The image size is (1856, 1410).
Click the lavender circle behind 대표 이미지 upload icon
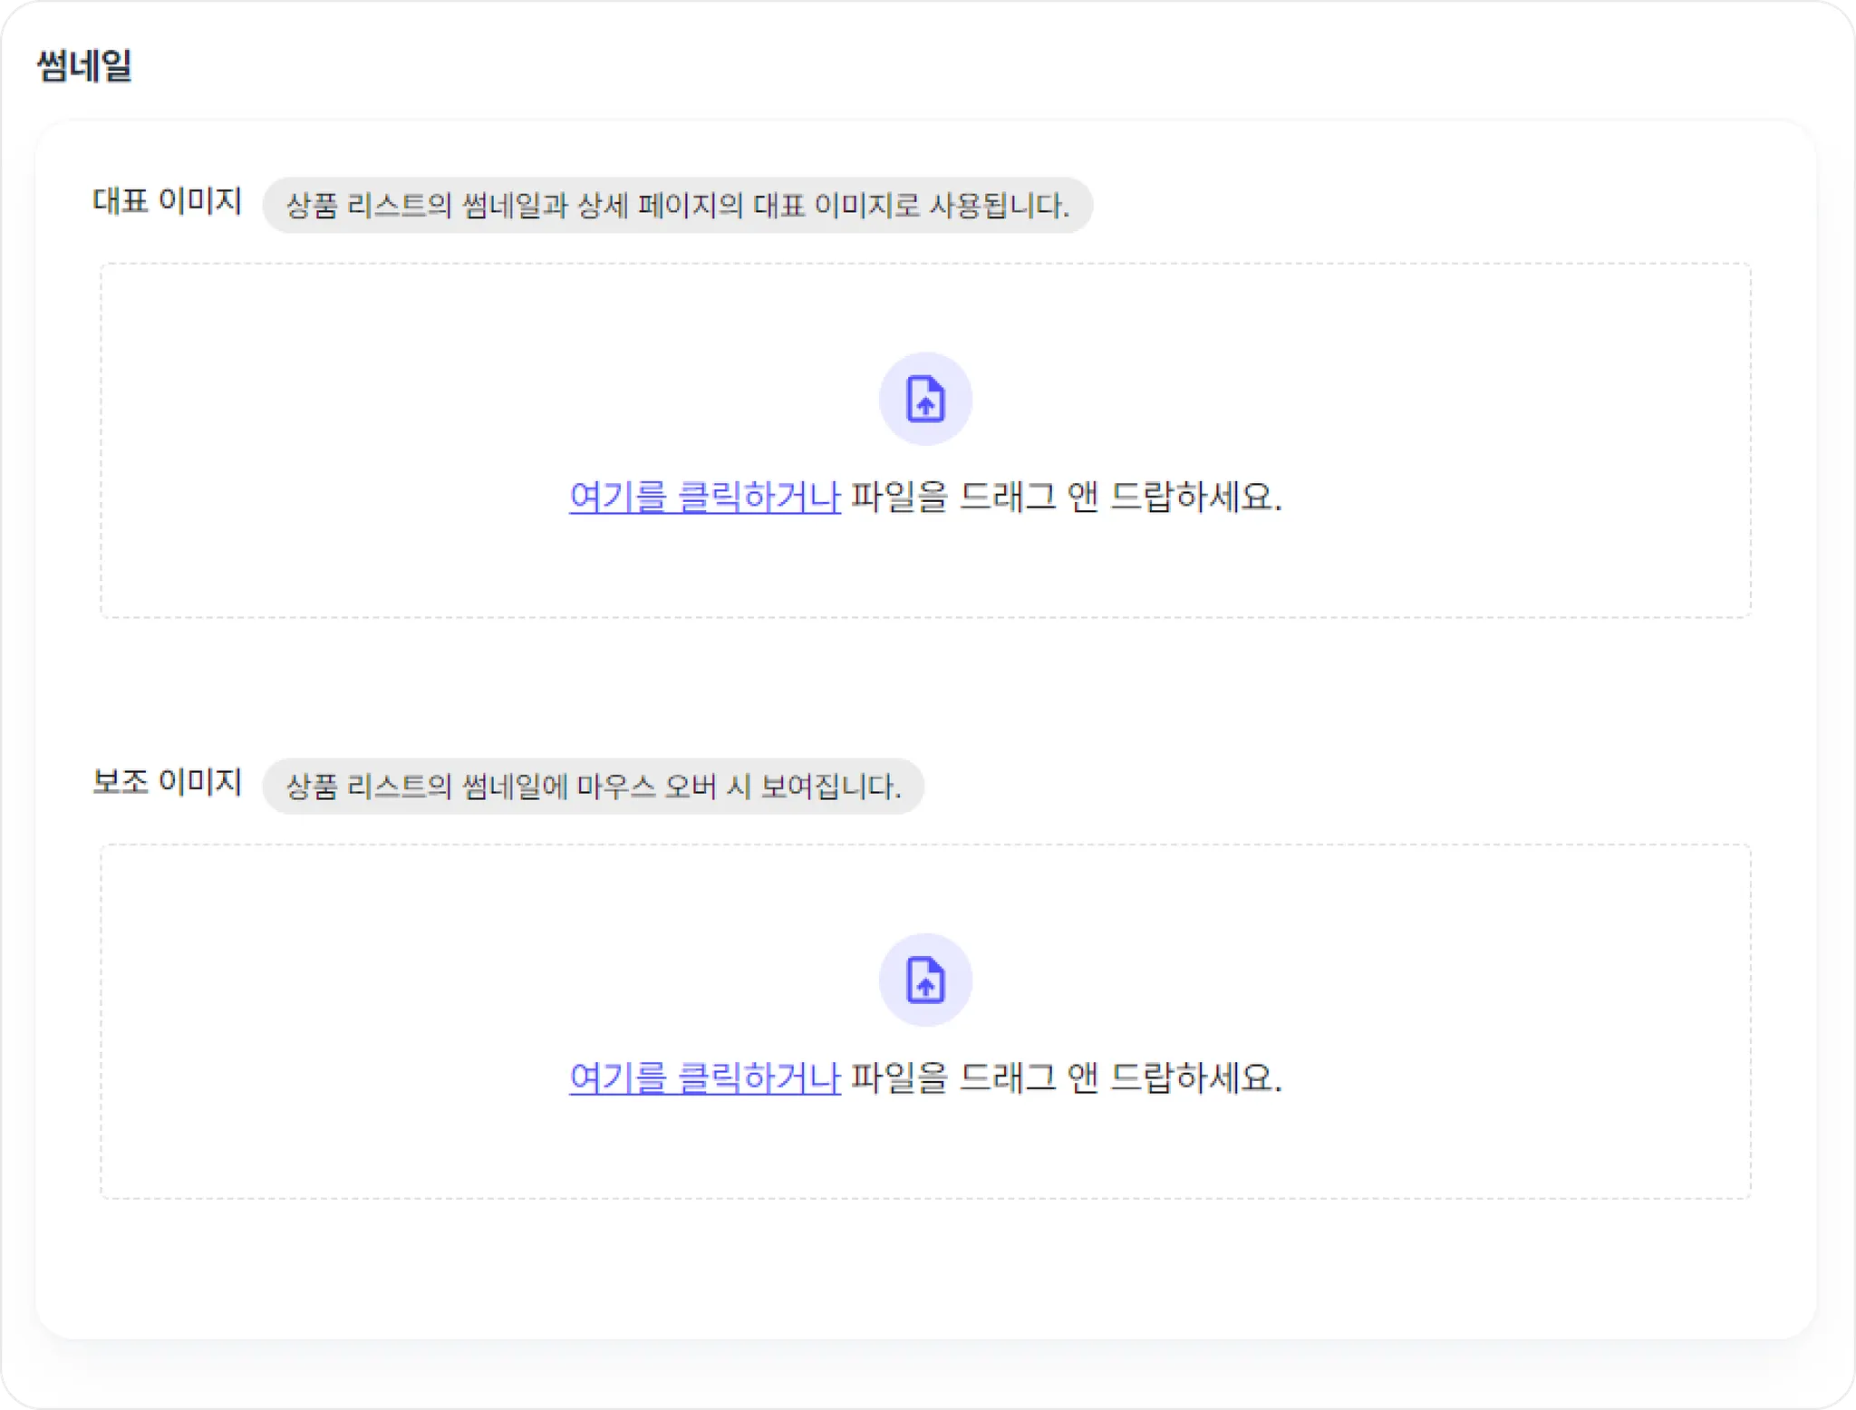click(925, 399)
